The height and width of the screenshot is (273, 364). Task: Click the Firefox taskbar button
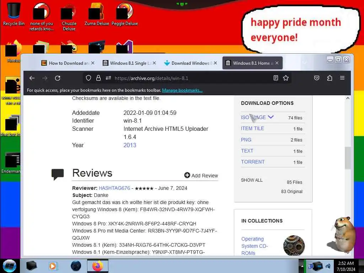(98, 266)
